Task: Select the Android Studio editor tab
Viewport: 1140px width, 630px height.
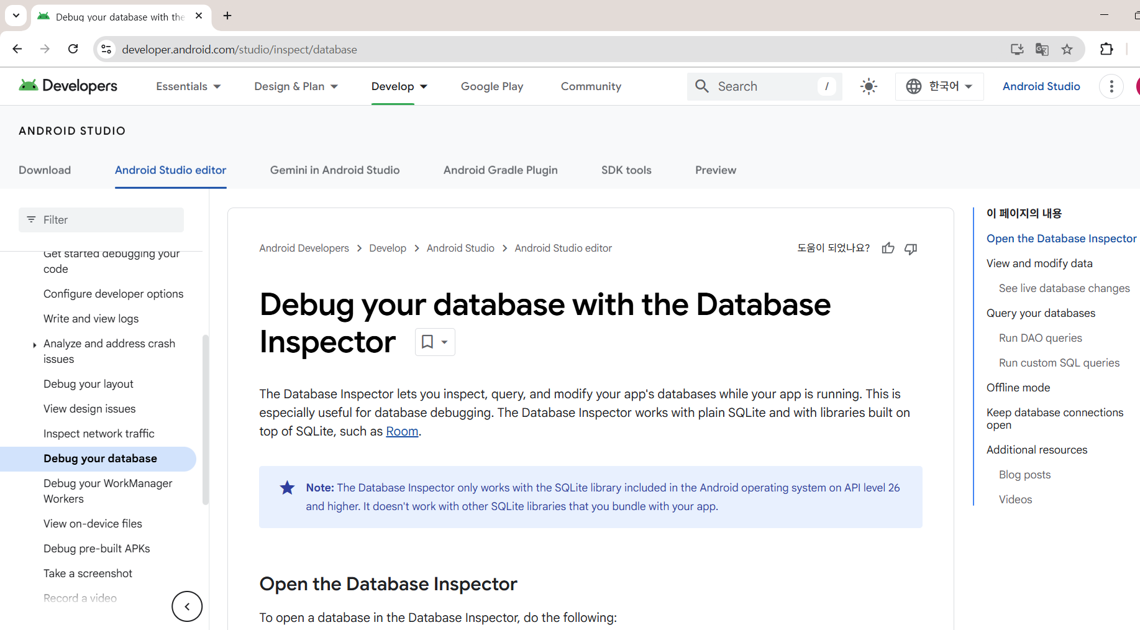Action: coord(170,170)
